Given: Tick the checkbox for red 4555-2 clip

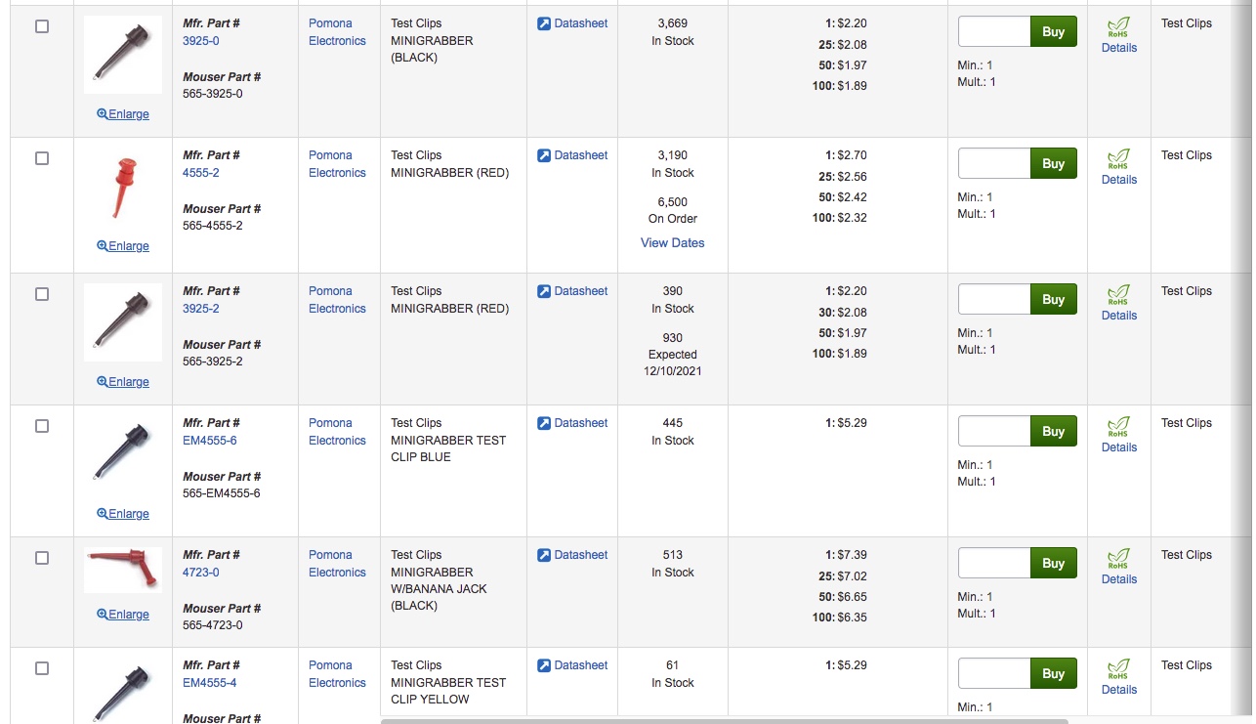Looking at the screenshot, I should pyautogui.click(x=42, y=158).
